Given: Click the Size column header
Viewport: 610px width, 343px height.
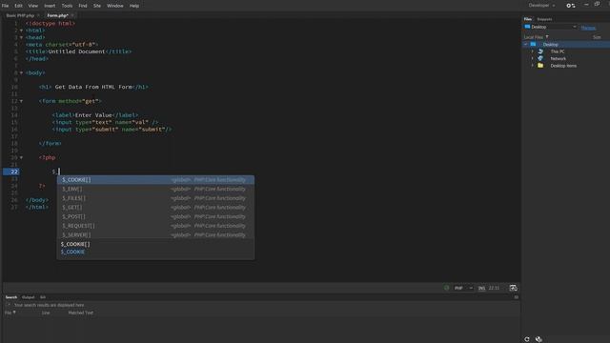Looking at the screenshot, I should (597, 37).
